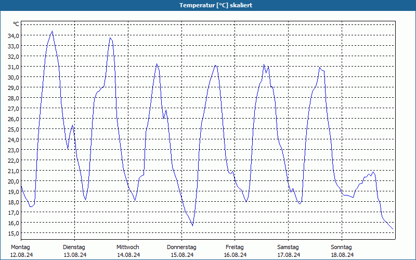
Task: Click the 16.08.24 date label
Action: (236, 255)
